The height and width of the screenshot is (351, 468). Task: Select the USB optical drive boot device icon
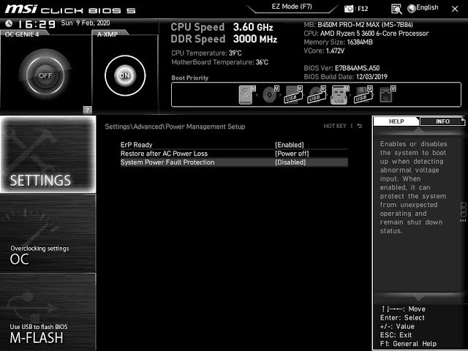317,94
